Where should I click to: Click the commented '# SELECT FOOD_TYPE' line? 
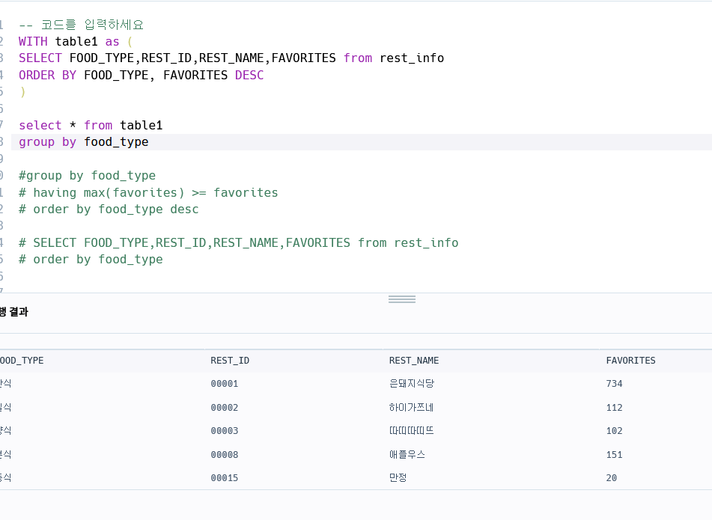tap(238, 242)
